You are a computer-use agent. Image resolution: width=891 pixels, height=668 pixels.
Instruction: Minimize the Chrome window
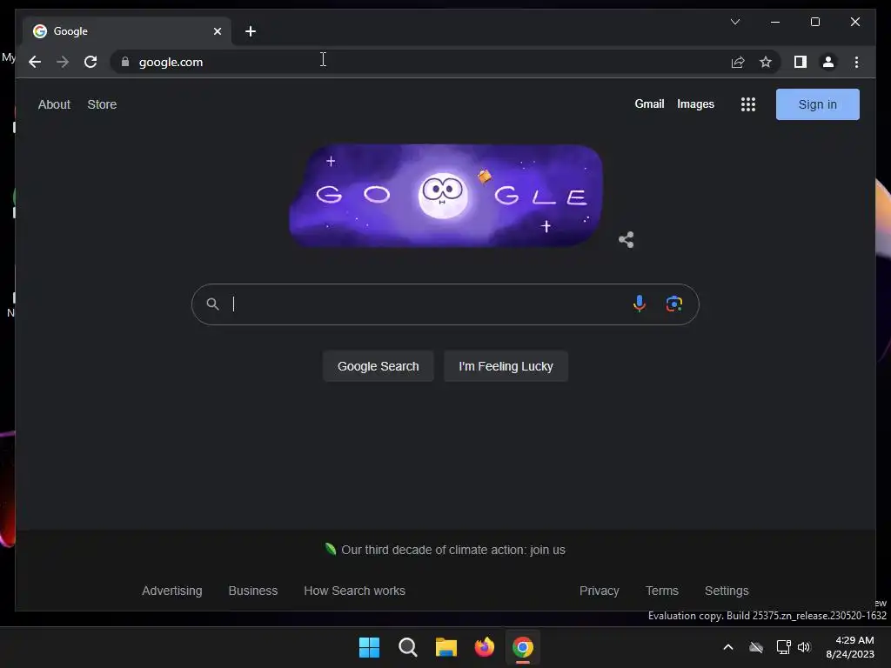coord(775,22)
